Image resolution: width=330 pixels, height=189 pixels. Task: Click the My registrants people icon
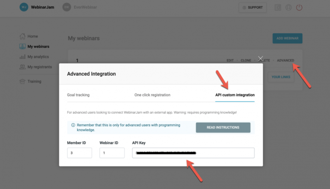(x=22, y=67)
